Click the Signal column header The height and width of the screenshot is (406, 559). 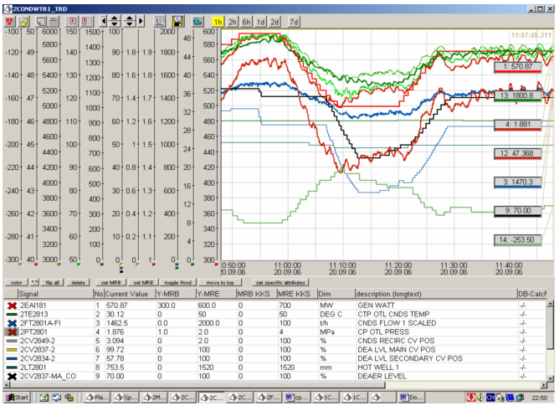tap(28, 295)
